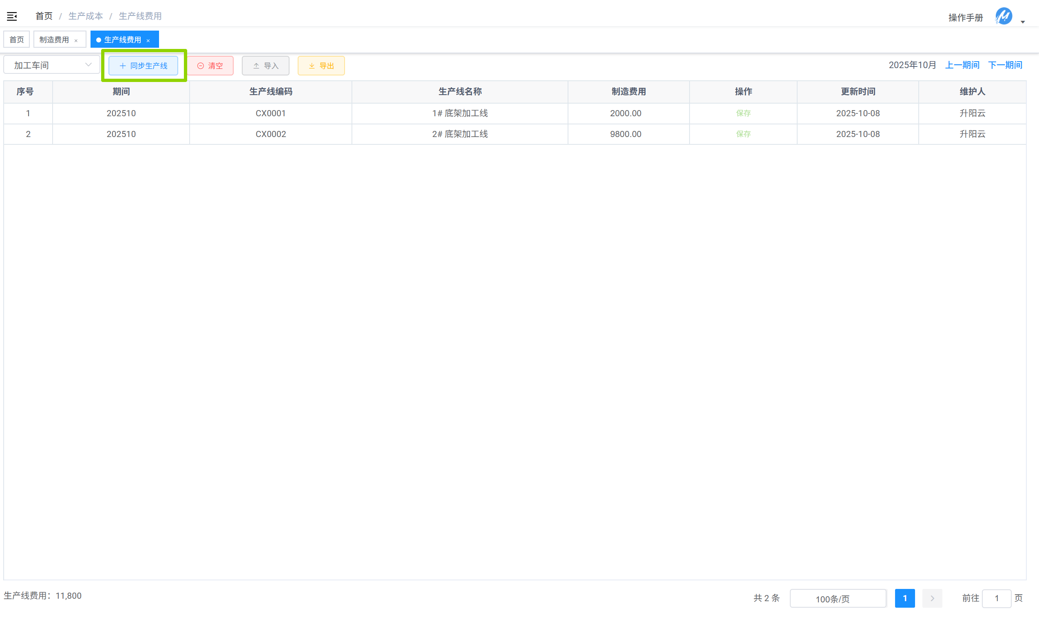1039x624 pixels.
Task: Click the next page arrow
Action: point(932,598)
